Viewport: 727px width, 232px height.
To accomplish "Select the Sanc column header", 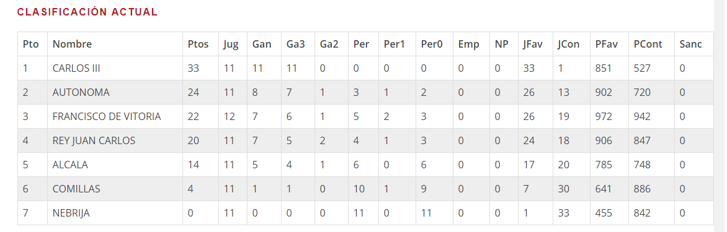I will click(691, 45).
